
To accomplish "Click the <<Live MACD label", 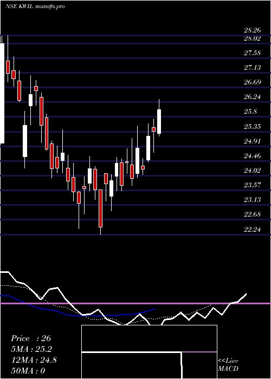I will coord(228,364).
